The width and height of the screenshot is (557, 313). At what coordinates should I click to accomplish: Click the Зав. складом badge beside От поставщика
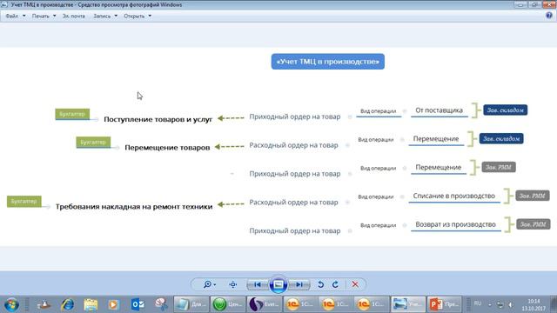(x=505, y=110)
